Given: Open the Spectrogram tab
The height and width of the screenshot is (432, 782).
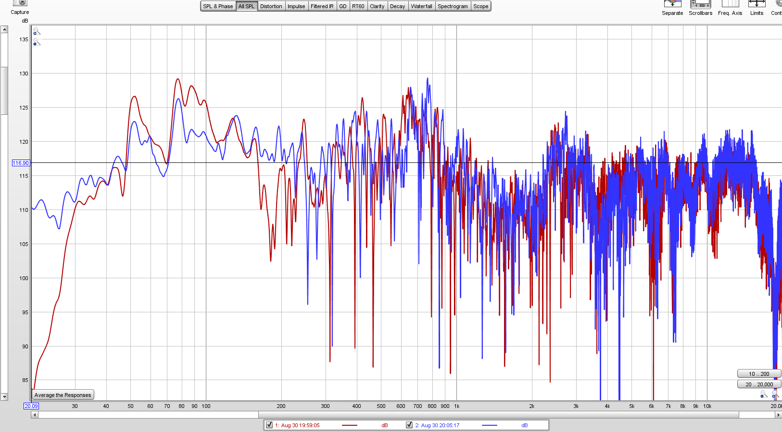Looking at the screenshot, I should (x=453, y=6).
